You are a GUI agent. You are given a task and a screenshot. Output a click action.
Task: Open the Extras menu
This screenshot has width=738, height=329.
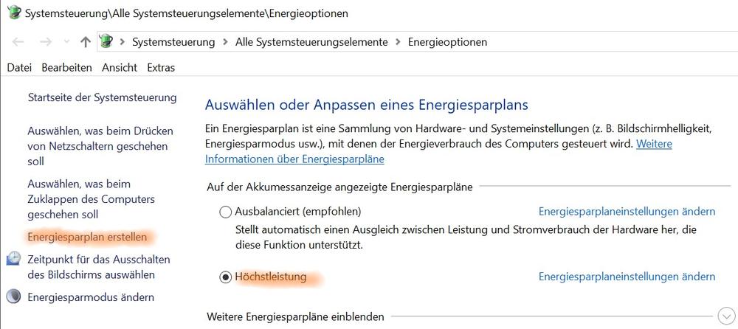(161, 68)
